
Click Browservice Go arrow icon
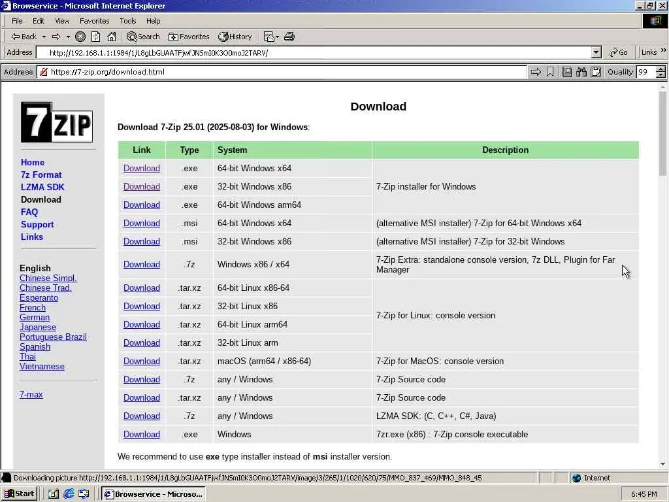point(536,72)
